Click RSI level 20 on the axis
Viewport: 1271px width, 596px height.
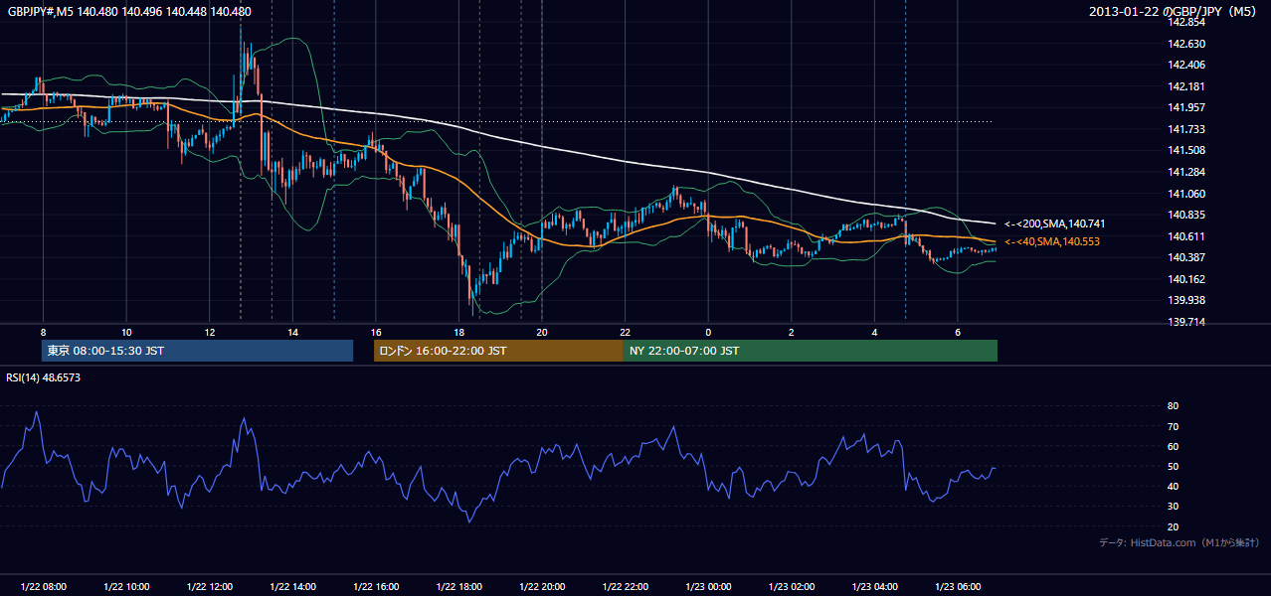[1174, 526]
